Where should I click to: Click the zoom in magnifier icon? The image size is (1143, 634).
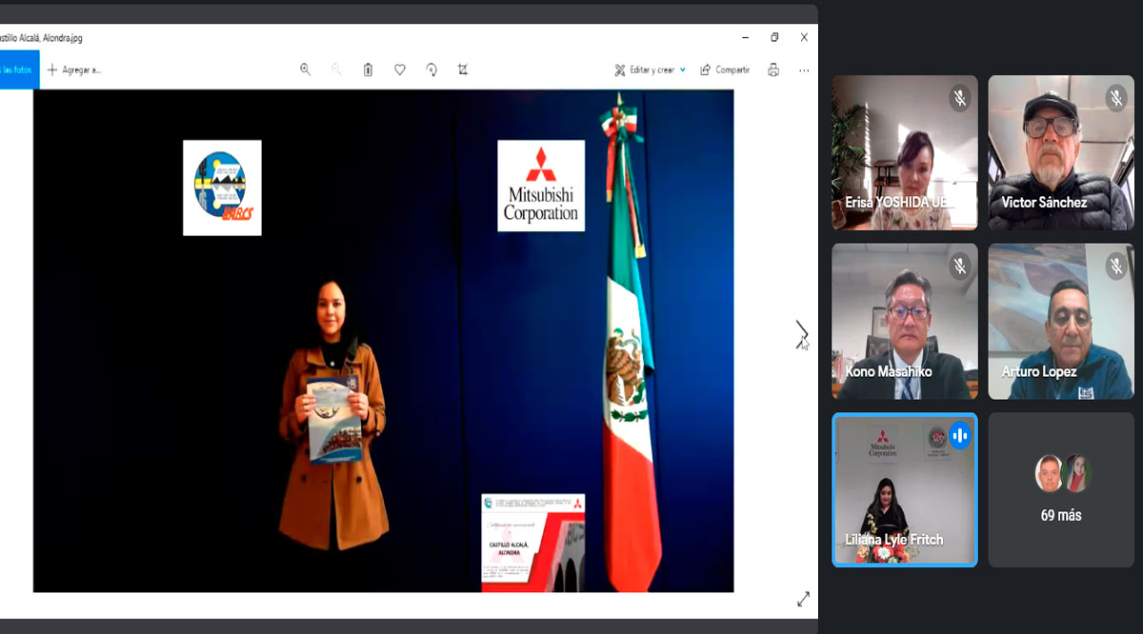305,69
